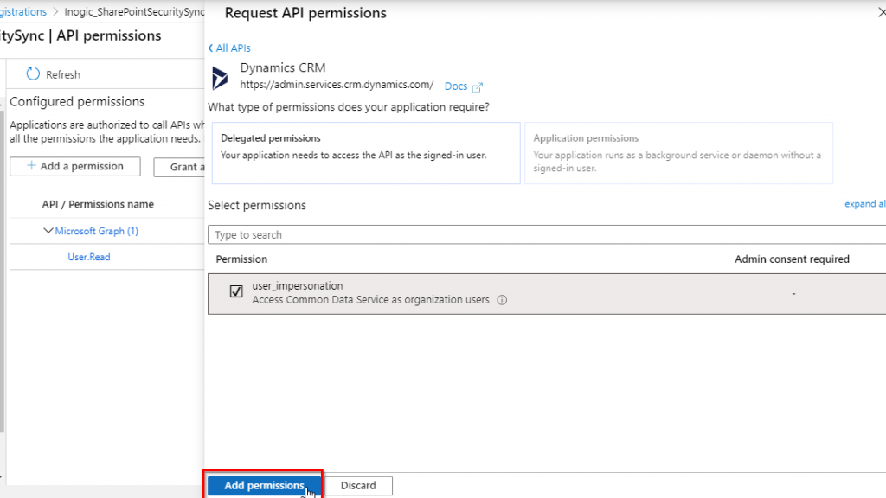Collapse the Microsoft Graph permissions group

pyautogui.click(x=49, y=231)
